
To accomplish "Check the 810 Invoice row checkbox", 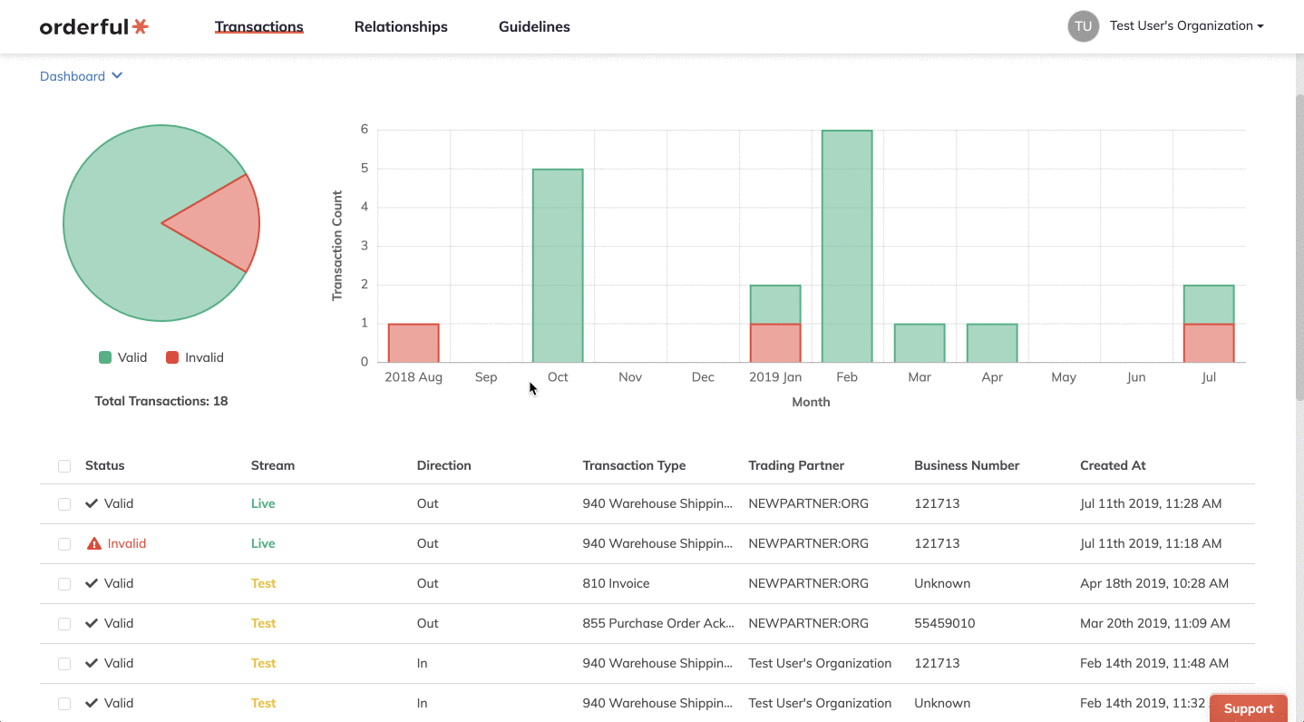I will pos(64,584).
